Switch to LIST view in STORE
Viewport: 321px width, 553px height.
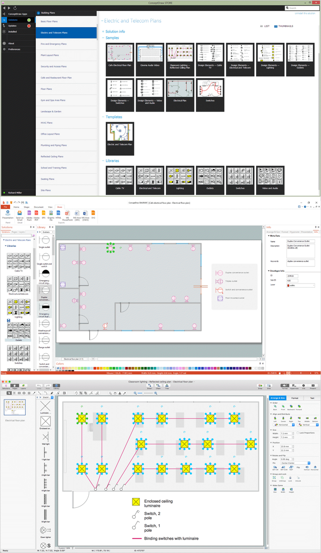click(x=265, y=26)
